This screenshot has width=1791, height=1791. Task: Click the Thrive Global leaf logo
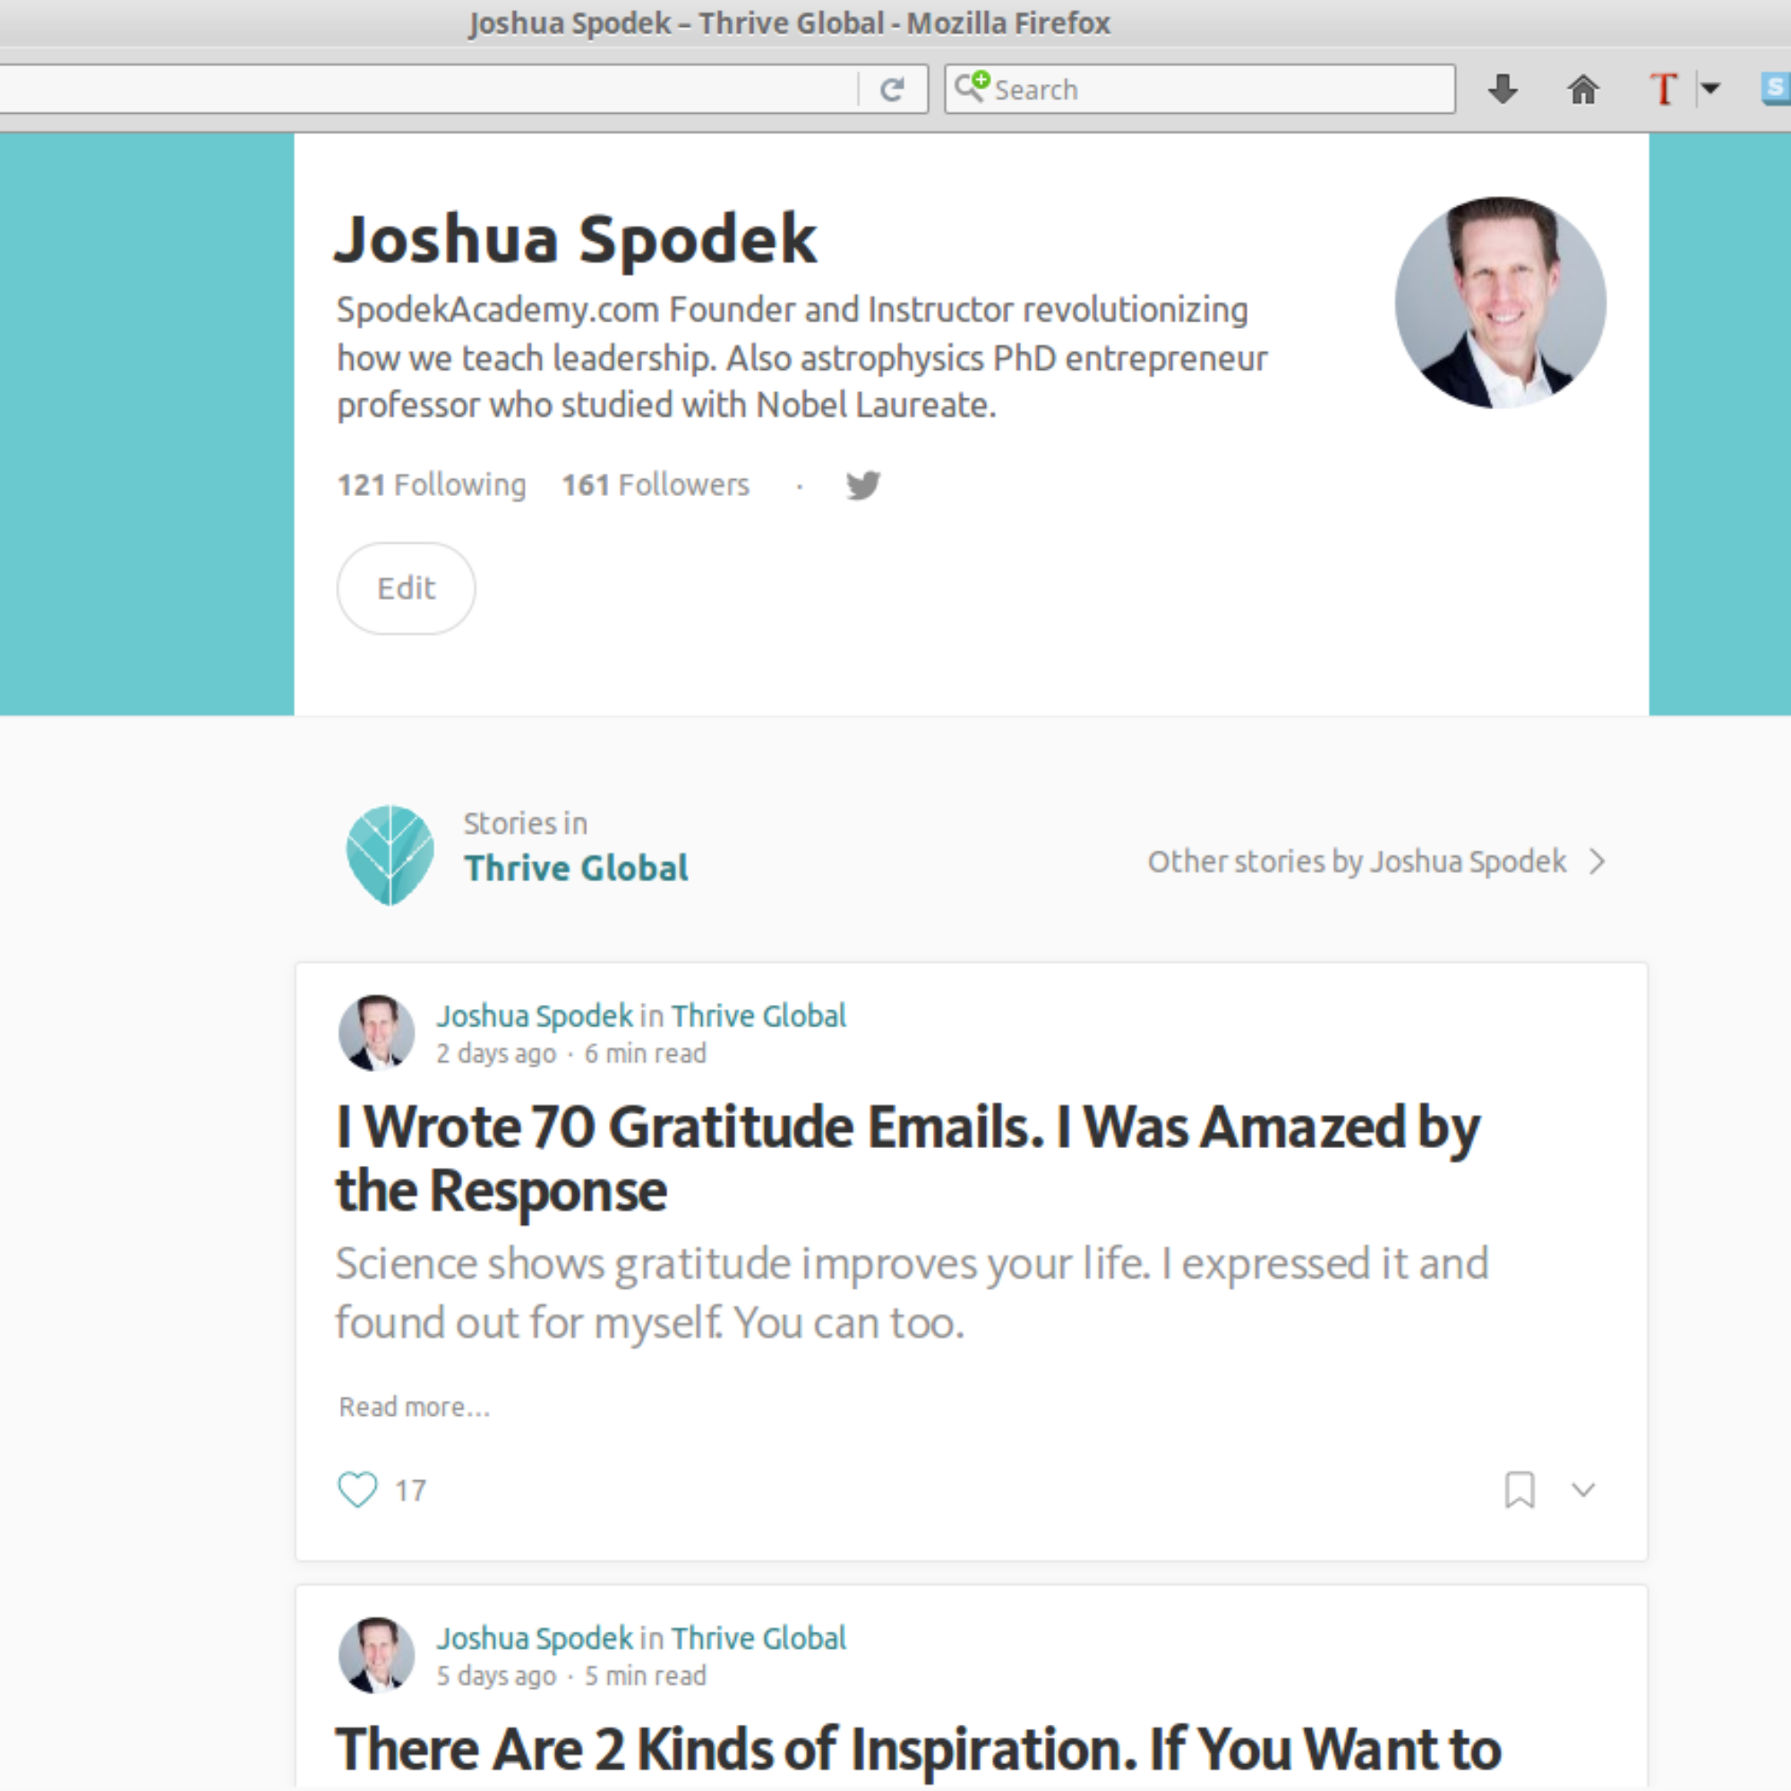pos(390,854)
